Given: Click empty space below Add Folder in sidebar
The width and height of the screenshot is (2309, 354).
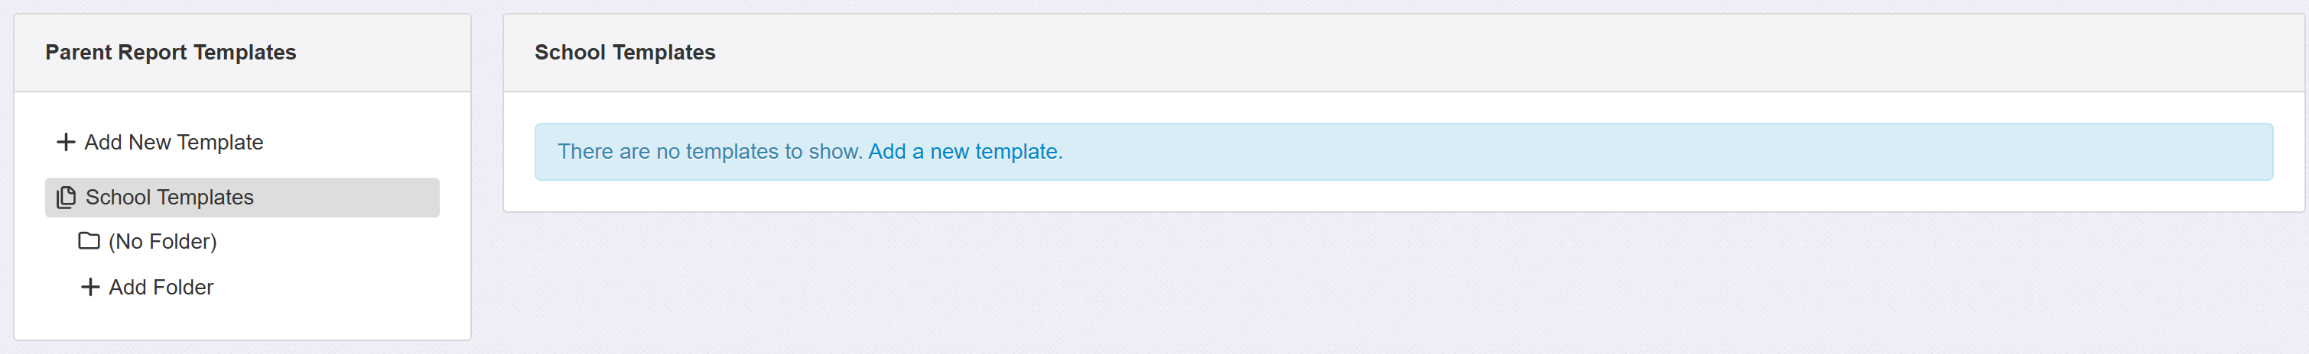Looking at the screenshot, I should [x=242, y=320].
